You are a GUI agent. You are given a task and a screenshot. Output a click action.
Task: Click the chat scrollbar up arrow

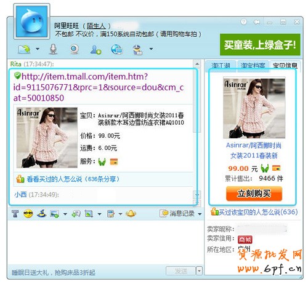197,64
